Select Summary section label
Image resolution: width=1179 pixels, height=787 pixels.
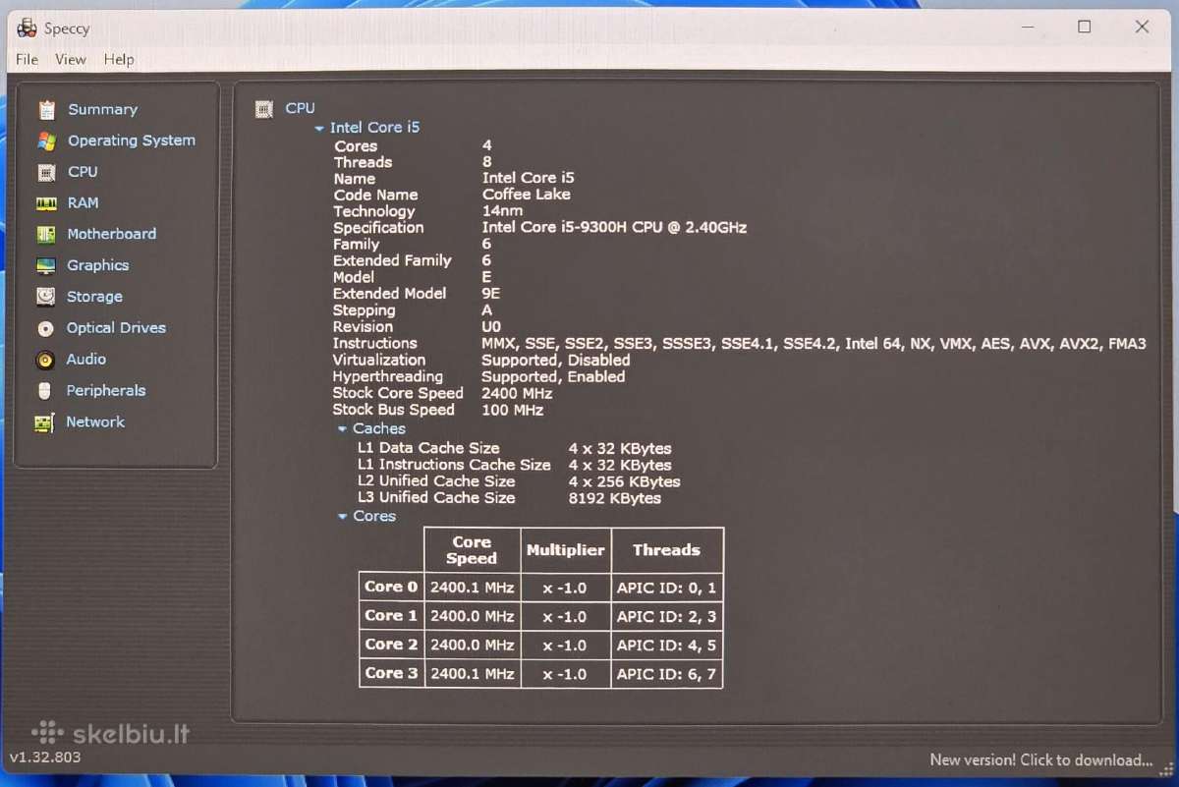[102, 109]
